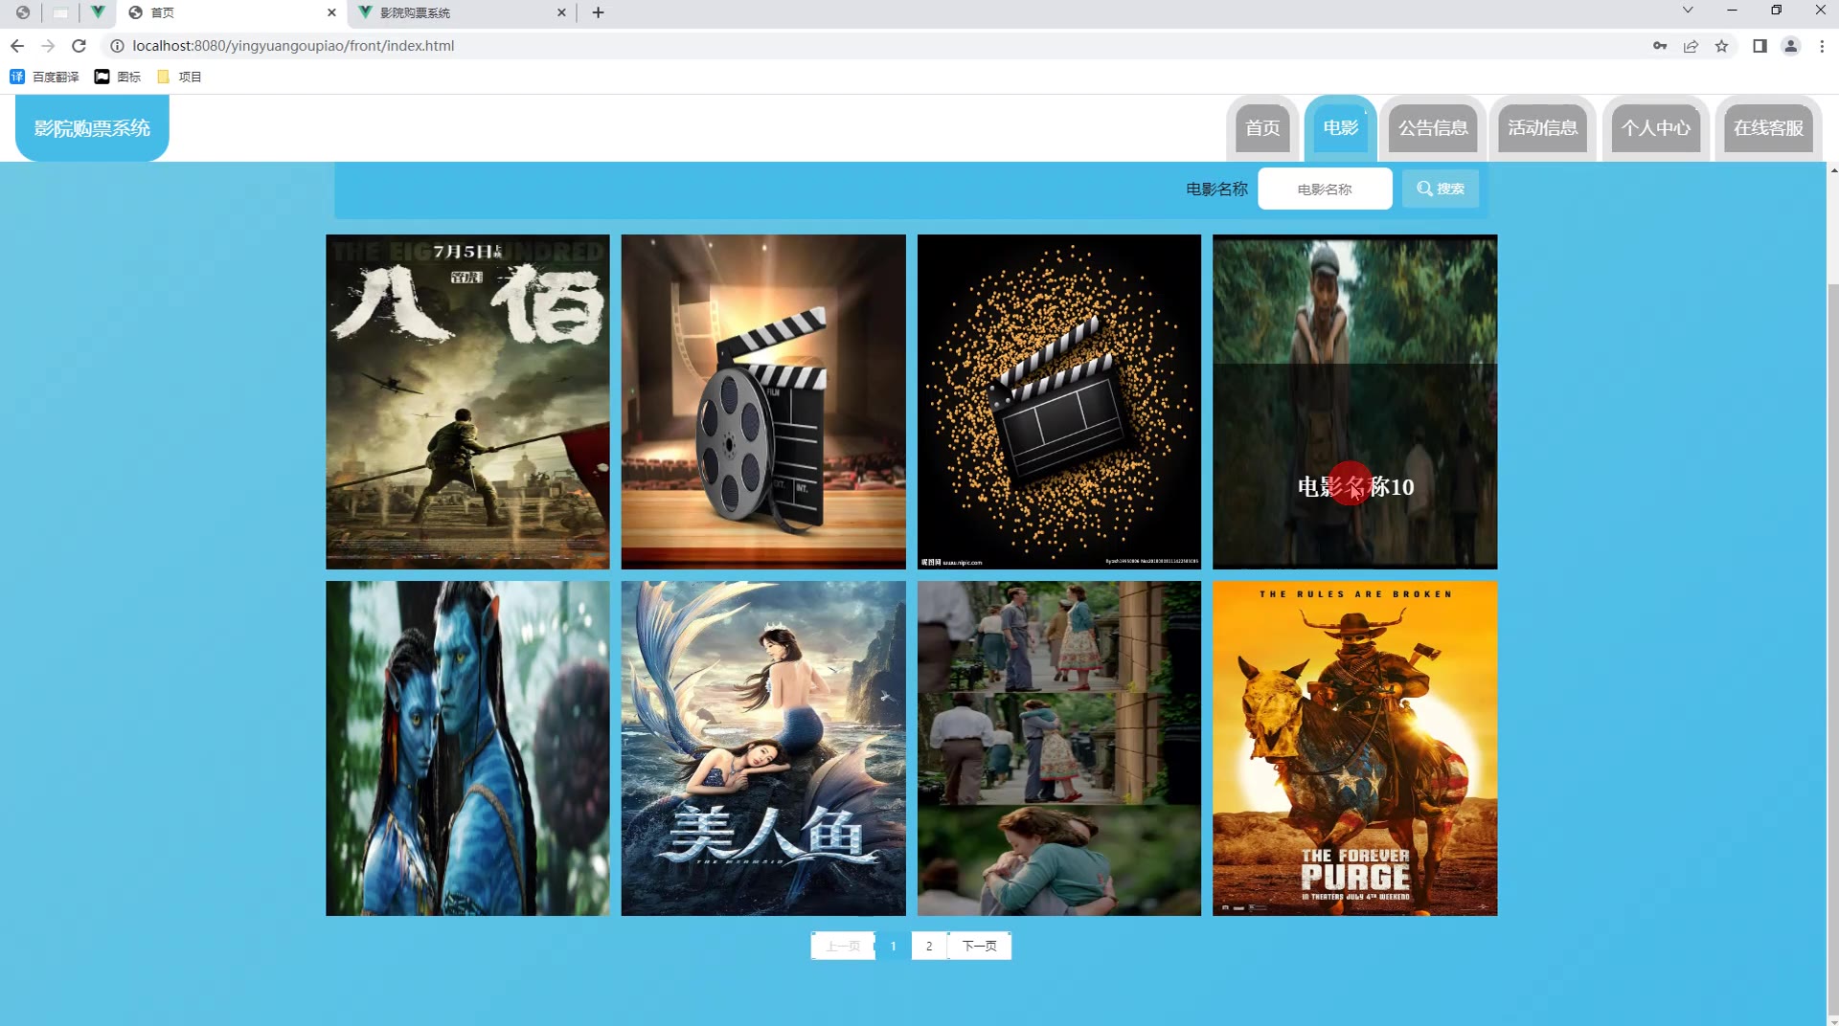Screen dimensions: 1839x1026
Task: Click the 上一页 pagination button
Action: 843,946
